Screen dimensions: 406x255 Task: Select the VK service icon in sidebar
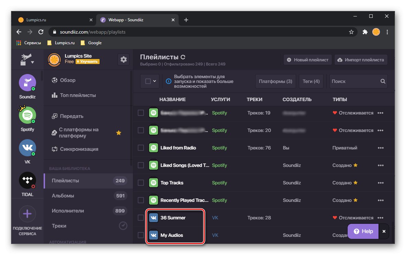[x=27, y=148]
